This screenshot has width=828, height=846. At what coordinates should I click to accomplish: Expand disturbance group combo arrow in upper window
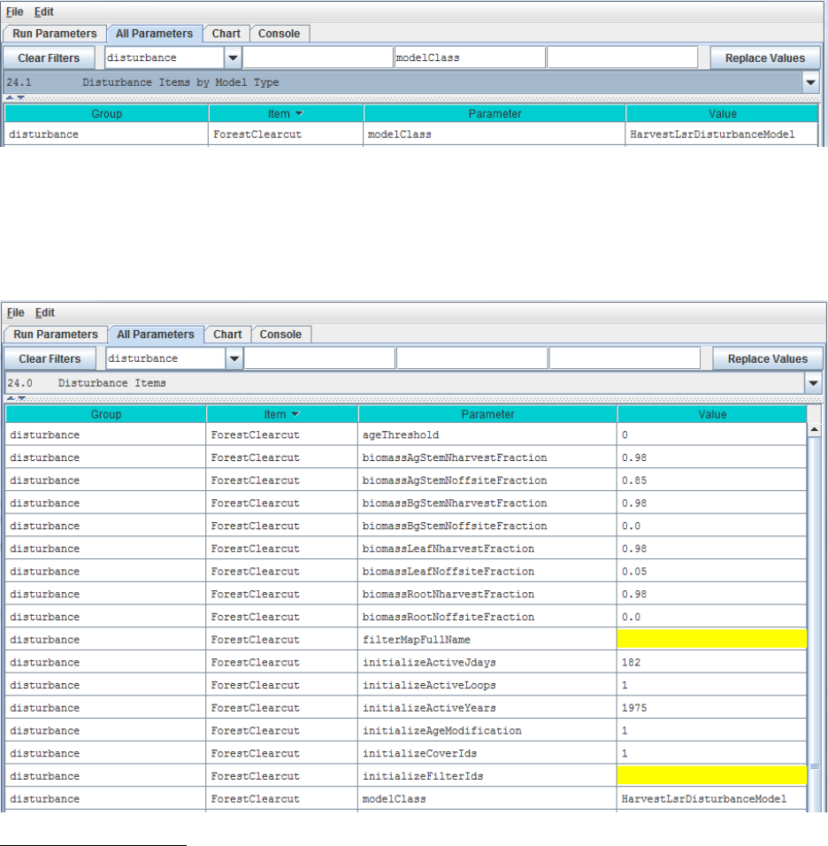233,58
